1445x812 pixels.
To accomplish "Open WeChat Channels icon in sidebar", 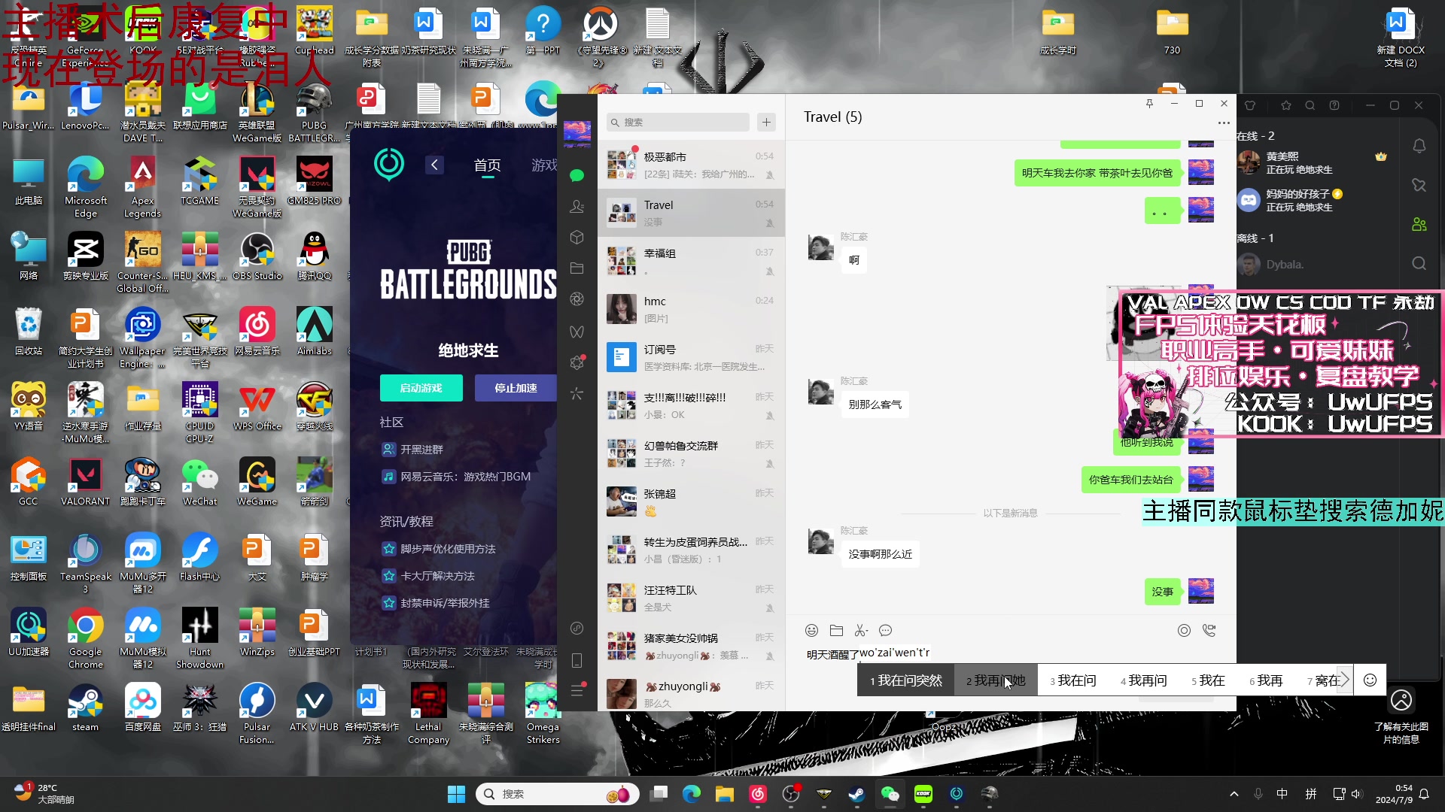I will 577,332.
